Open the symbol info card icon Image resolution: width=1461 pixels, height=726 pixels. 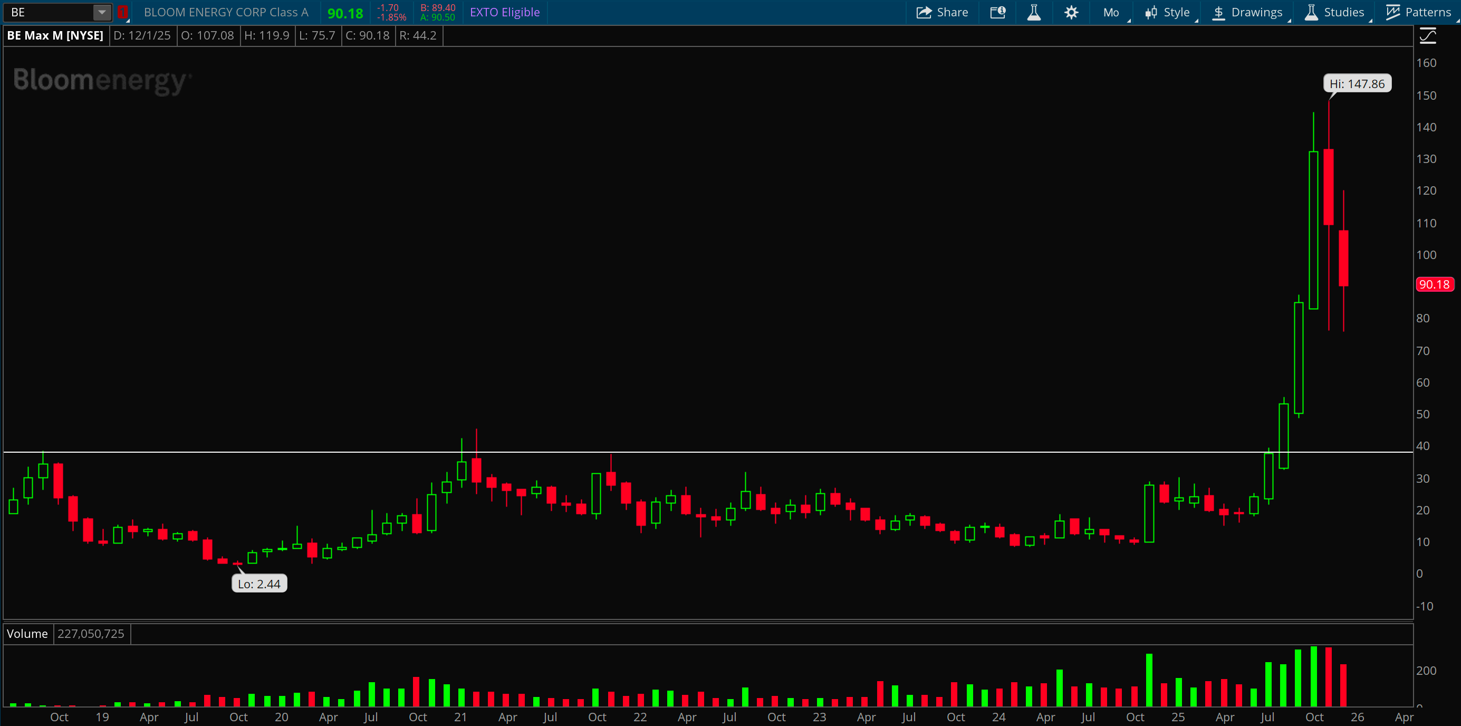tap(997, 13)
